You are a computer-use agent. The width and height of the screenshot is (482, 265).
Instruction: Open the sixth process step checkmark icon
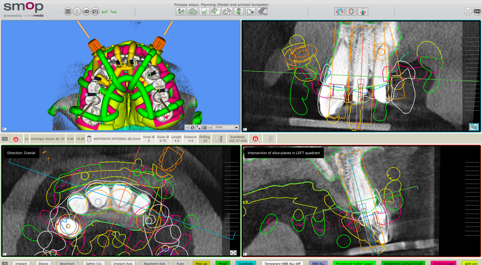point(239,12)
